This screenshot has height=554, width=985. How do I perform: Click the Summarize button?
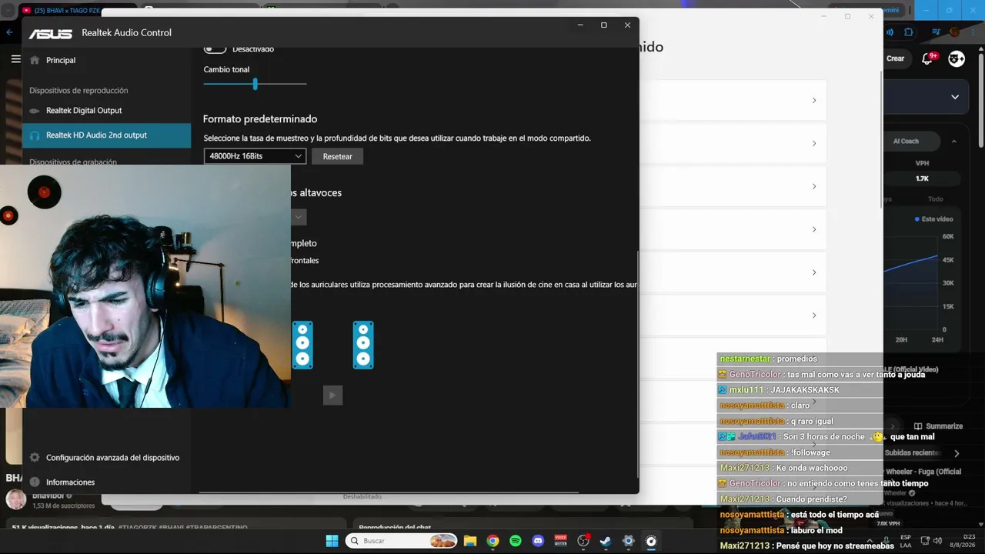pos(938,426)
